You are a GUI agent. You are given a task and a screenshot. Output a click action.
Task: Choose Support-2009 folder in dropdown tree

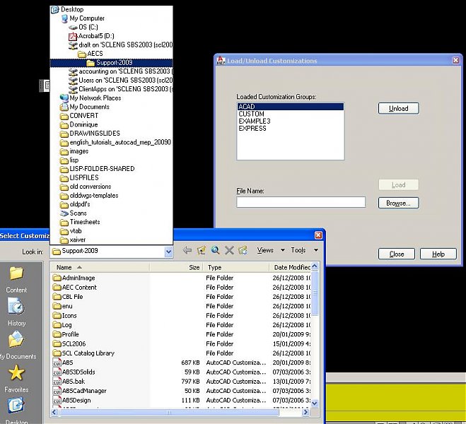coord(112,63)
